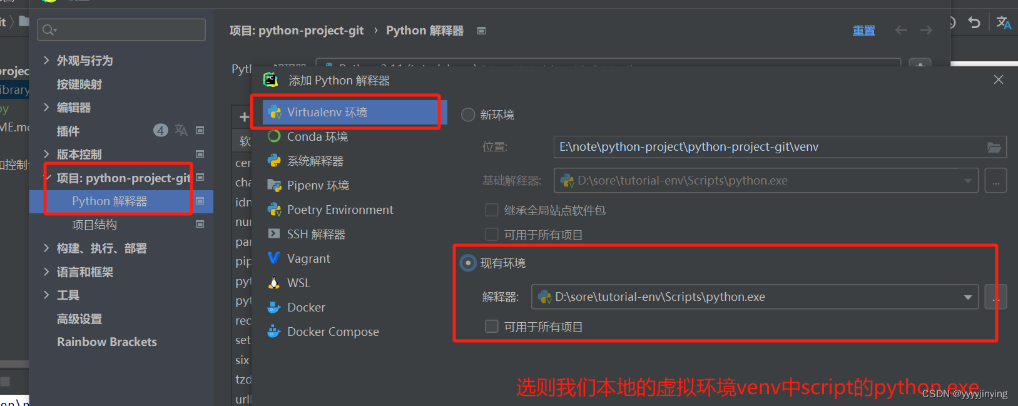Expand 编辑器 settings section

coord(46,107)
